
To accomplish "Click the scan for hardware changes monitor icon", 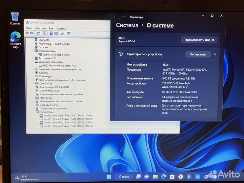I will point(68,33).
